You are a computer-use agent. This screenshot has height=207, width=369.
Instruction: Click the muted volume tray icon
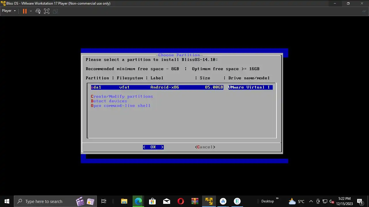332,201
